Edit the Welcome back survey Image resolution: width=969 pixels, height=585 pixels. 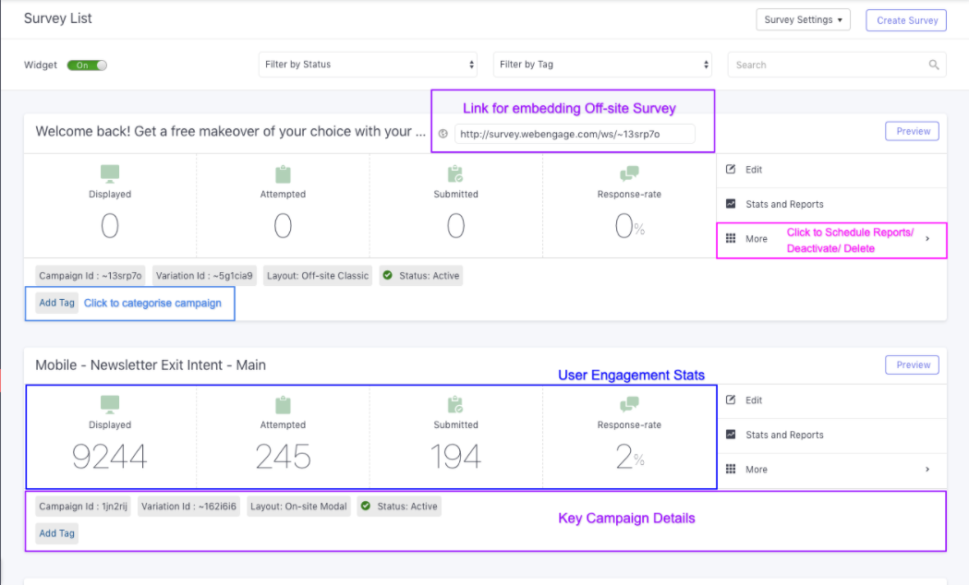coord(831,170)
